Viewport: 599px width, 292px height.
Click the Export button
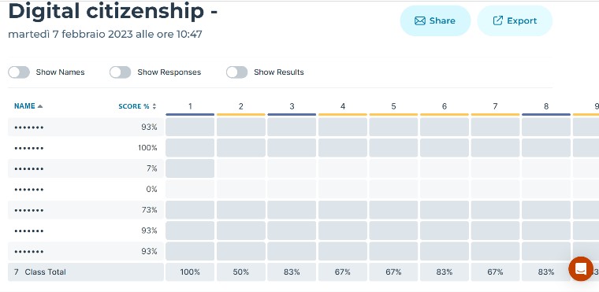point(515,20)
